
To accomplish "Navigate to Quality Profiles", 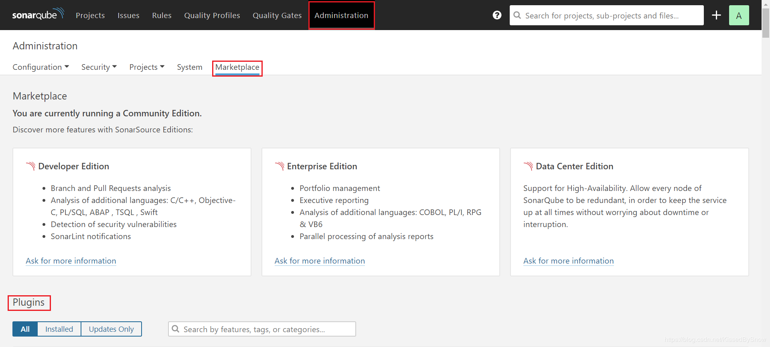I will pos(212,15).
